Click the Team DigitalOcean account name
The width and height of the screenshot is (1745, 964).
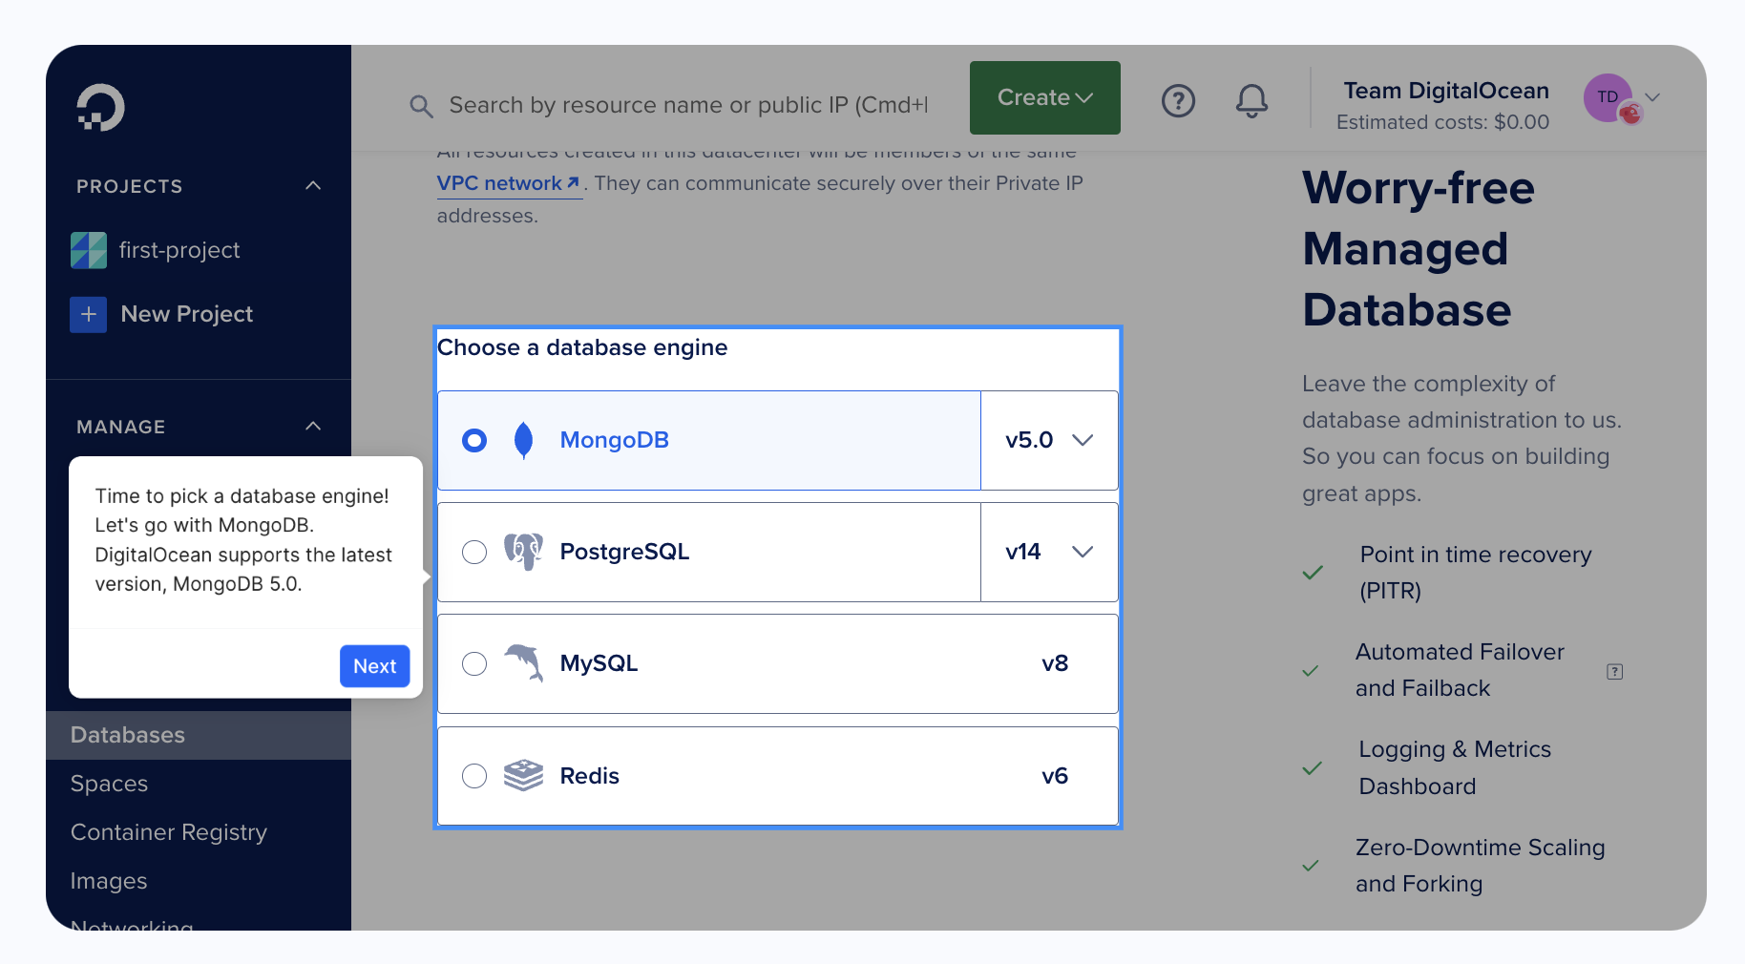pyautogui.click(x=1446, y=91)
